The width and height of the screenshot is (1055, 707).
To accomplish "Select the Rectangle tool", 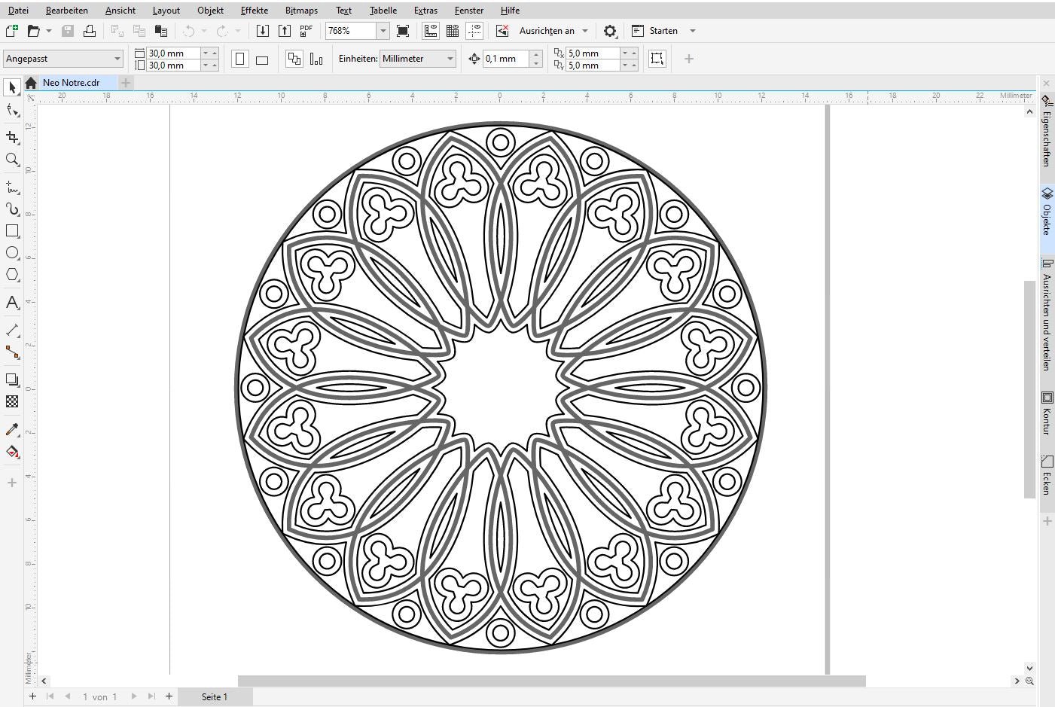I will (11, 231).
